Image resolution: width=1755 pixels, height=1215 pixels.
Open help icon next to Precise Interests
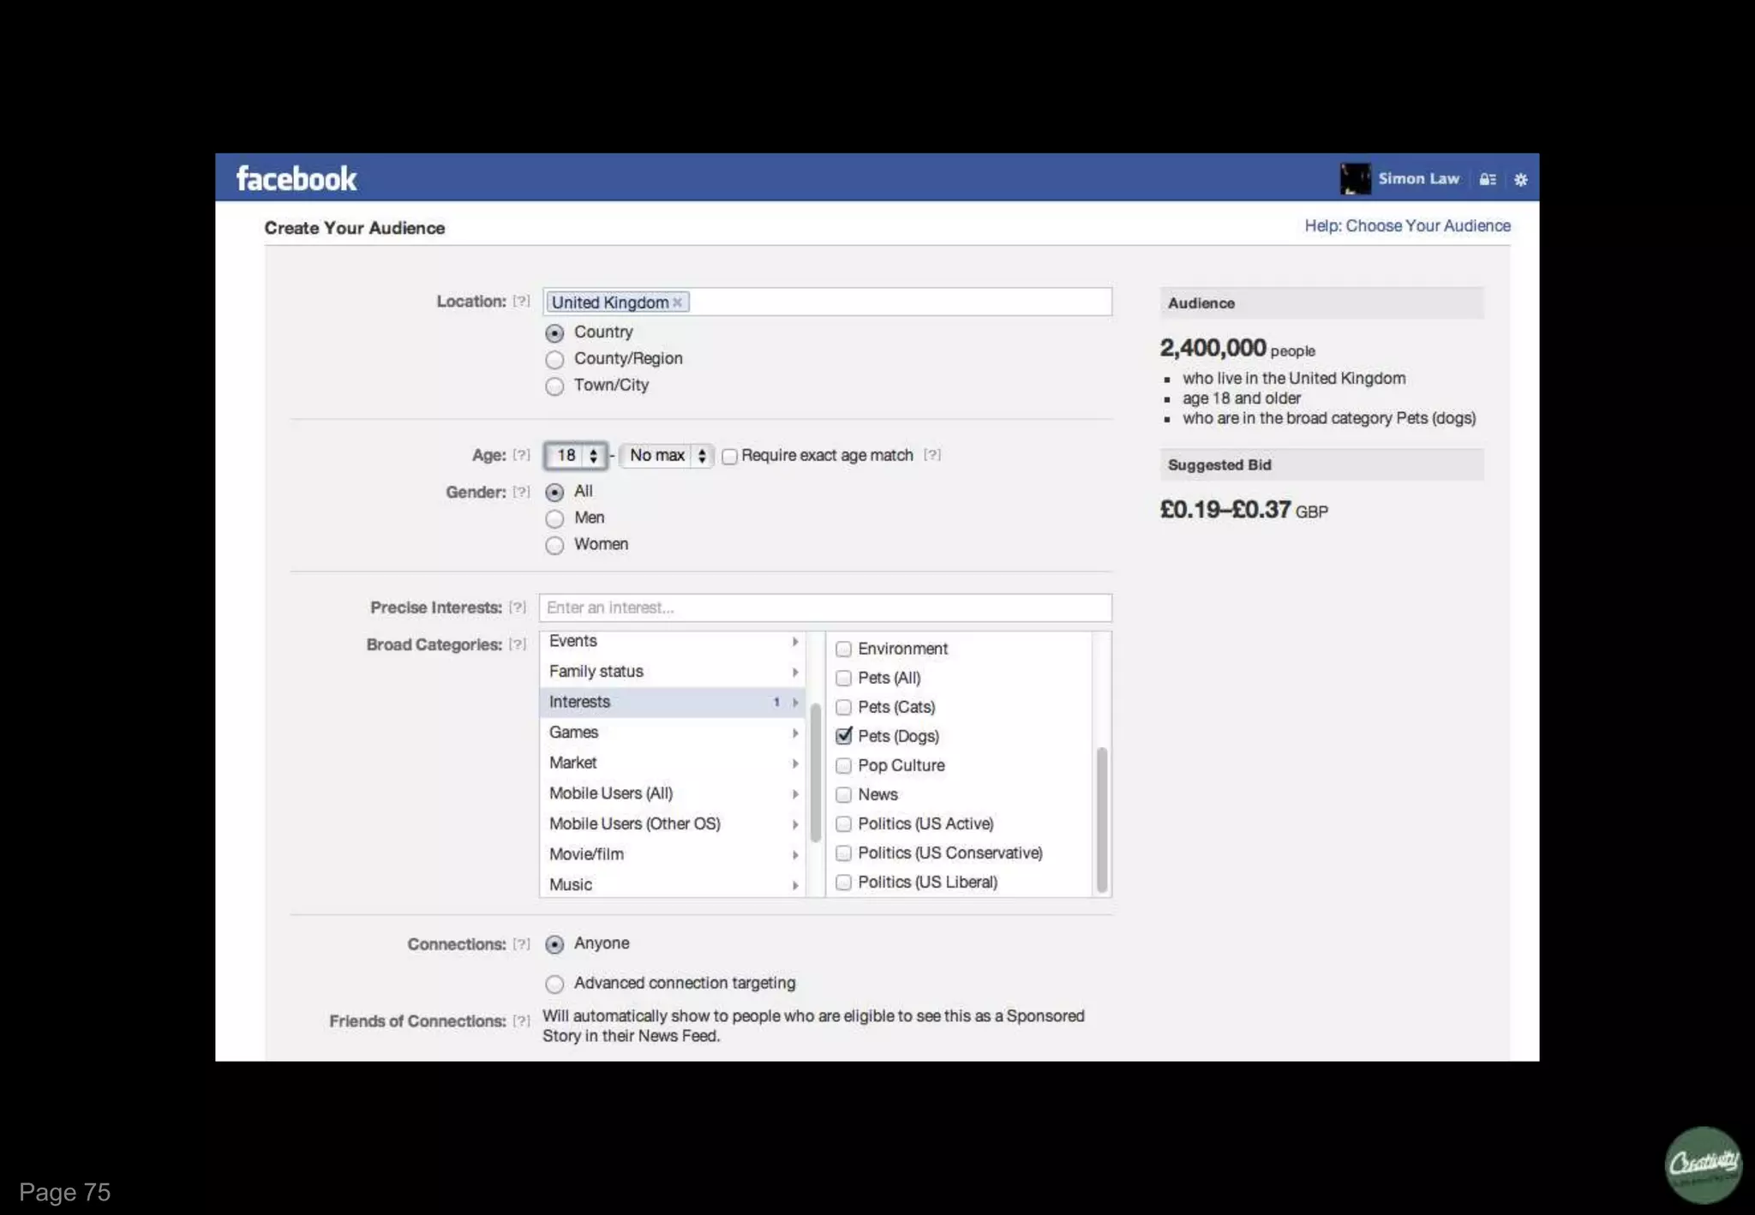point(518,607)
